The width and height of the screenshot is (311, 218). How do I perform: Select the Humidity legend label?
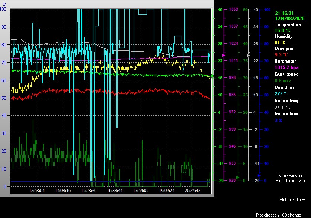coord(284,36)
